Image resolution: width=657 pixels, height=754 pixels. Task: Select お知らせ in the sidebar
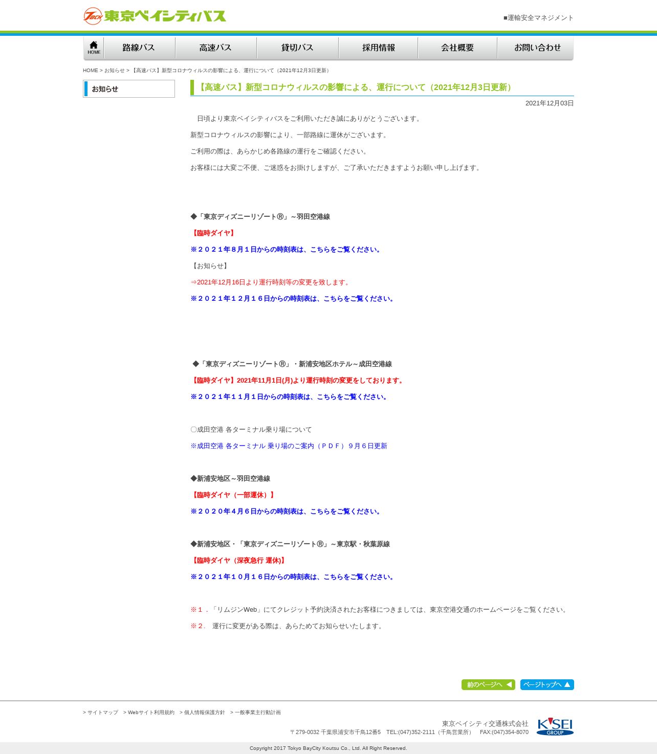pyautogui.click(x=129, y=89)
